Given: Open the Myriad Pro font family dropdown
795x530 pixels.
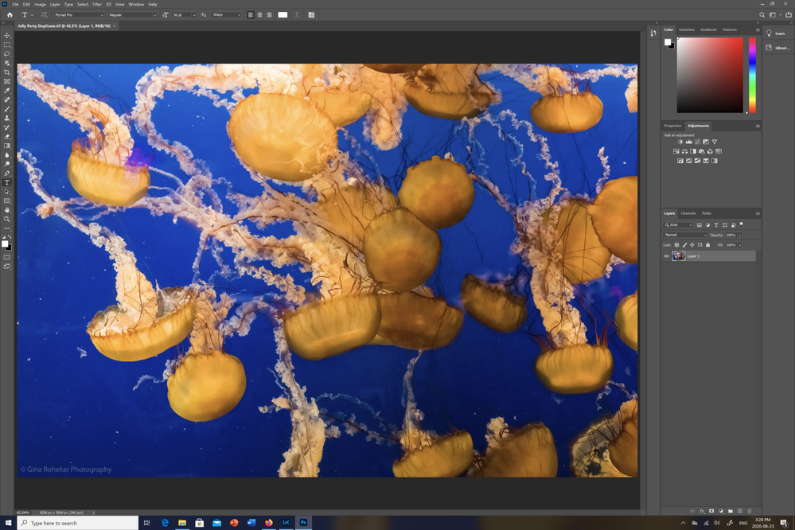Looking at the screenshot, I should point(79,14).
